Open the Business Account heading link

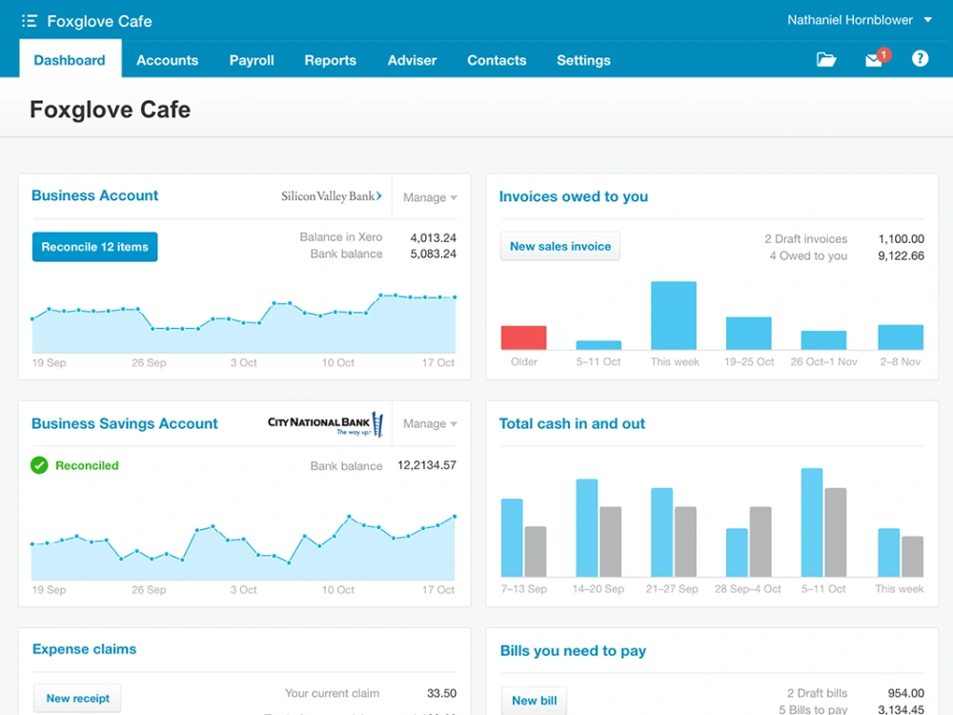tap(94, 195)
